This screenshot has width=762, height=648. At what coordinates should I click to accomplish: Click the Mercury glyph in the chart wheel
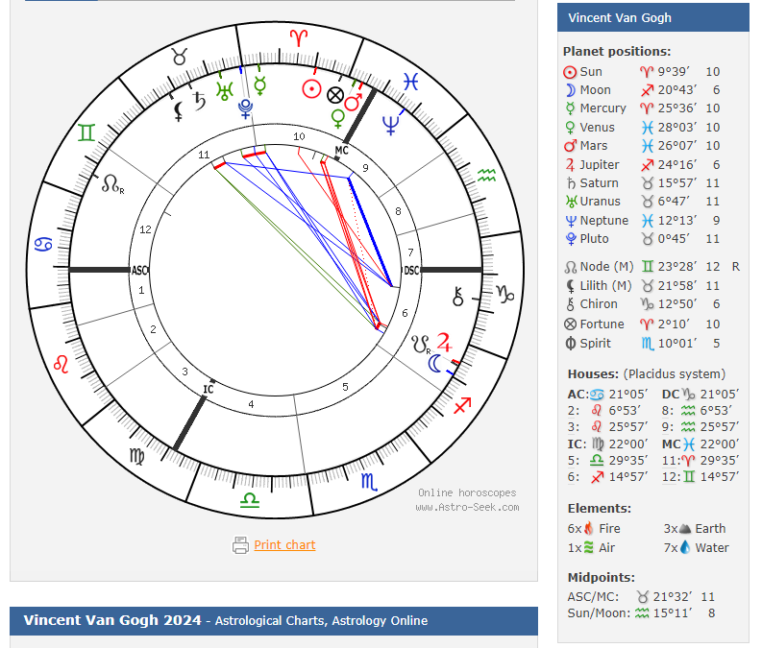click(260, 85)
